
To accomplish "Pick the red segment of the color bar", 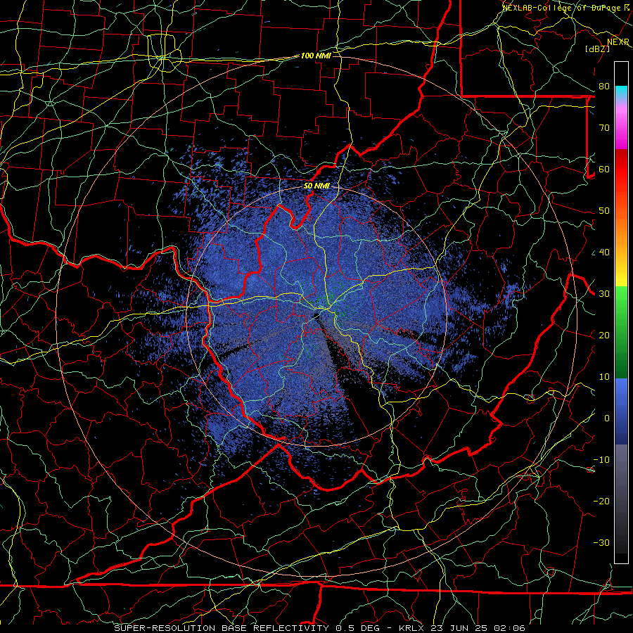I will [x=621, y=170].
